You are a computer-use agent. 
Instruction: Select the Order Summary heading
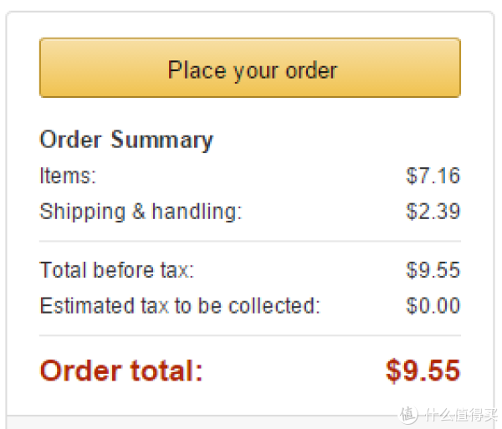[126, 140]
